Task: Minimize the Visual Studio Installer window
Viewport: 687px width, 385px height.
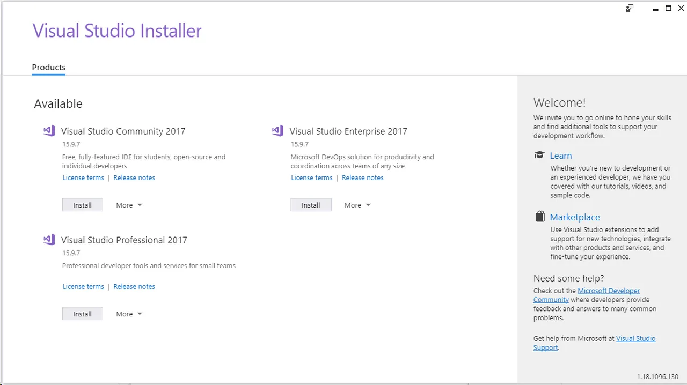Action: (x=655, y=9)
